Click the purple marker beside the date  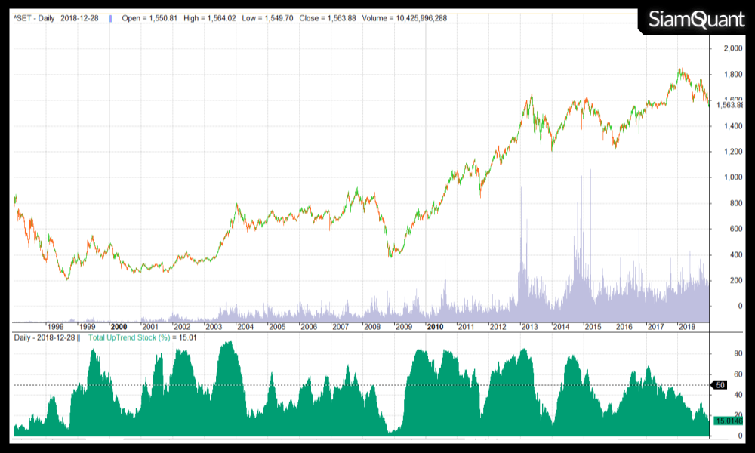(x=111, y=17)
